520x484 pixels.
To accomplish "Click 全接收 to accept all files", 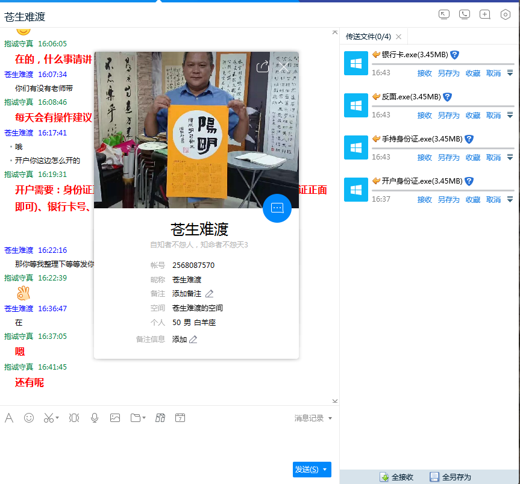I will coord(396,477).
